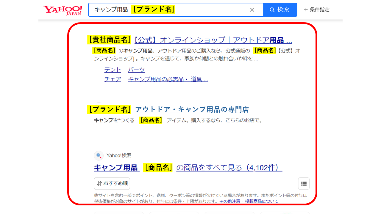
Task: Select the leftmost product card below the notice
Action: tap(118, 213)
